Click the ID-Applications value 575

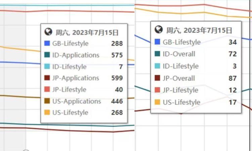(x=117, y=55)
